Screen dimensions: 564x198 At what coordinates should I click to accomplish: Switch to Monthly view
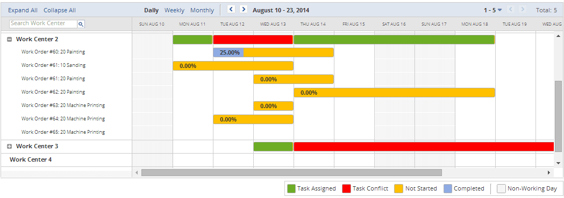pos(202,10)
